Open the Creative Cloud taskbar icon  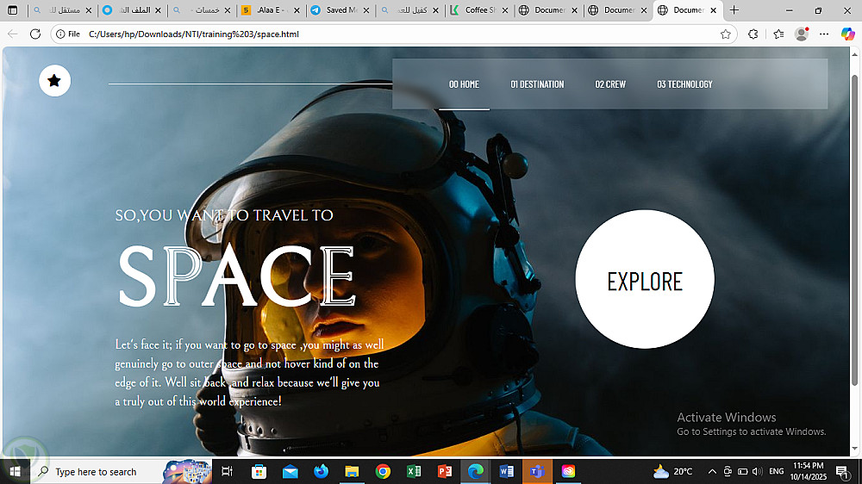pyautogui.click(x=568, y=471)
